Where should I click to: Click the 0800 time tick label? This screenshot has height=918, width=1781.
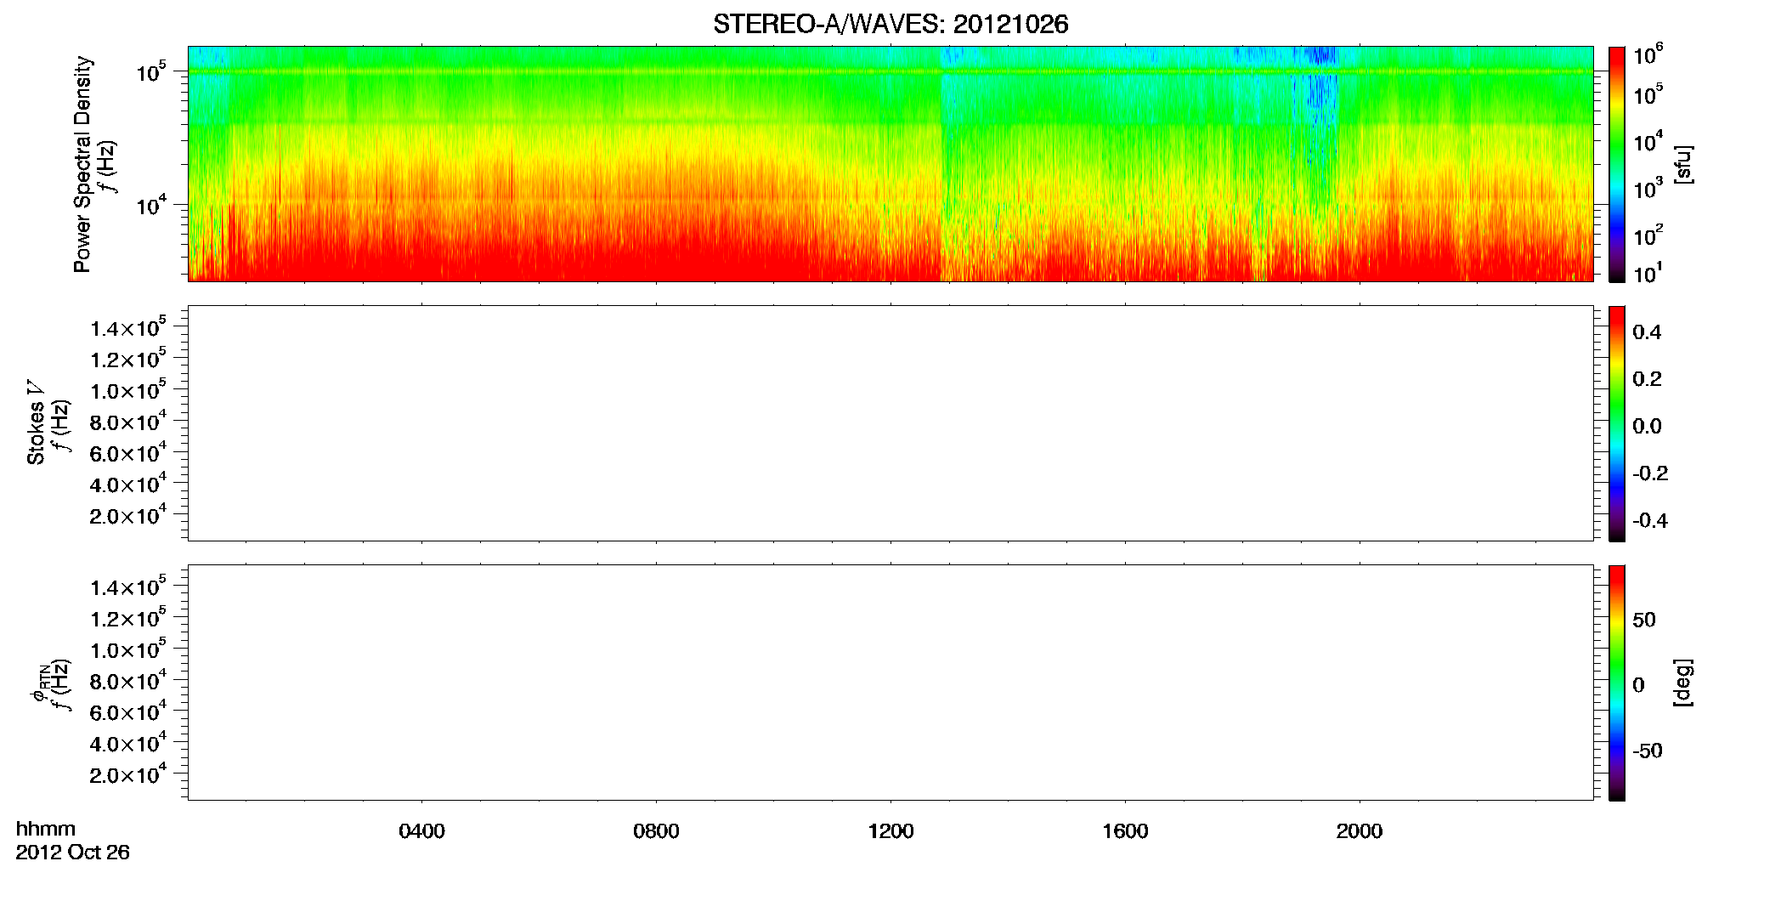(x=656, y=831)
